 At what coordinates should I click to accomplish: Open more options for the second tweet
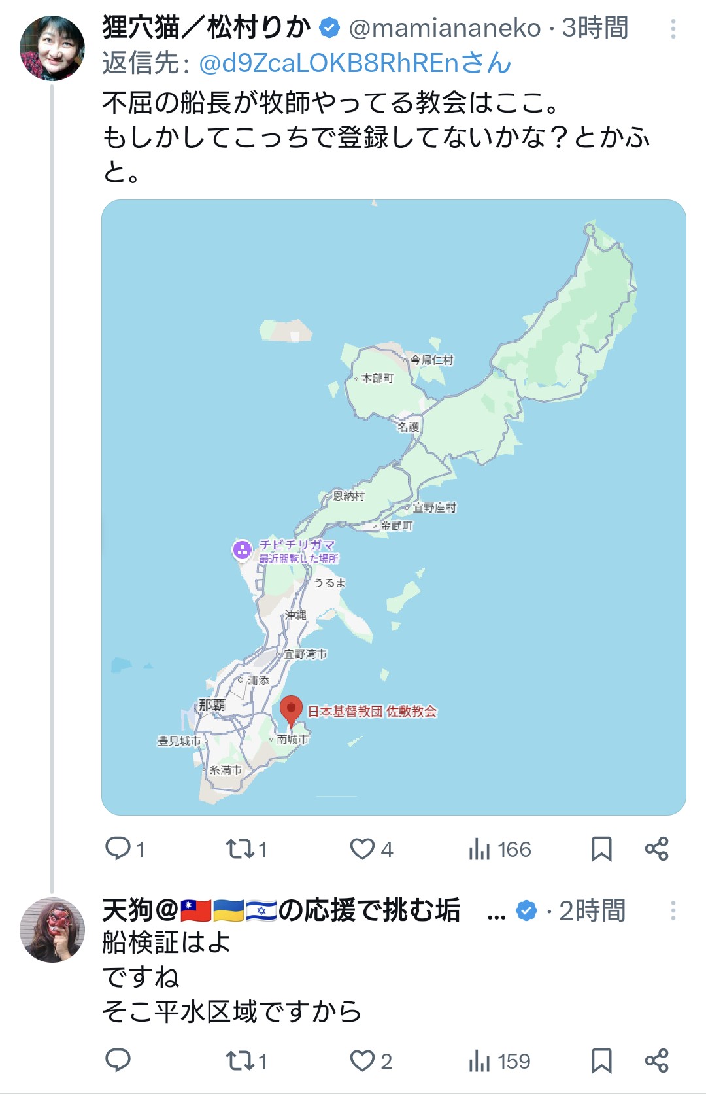tap(673, 910)
